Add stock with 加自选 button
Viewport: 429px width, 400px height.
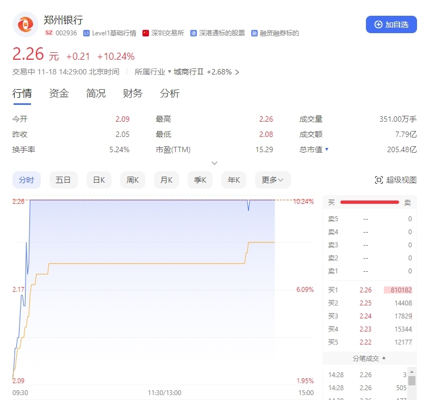point(391,24)
